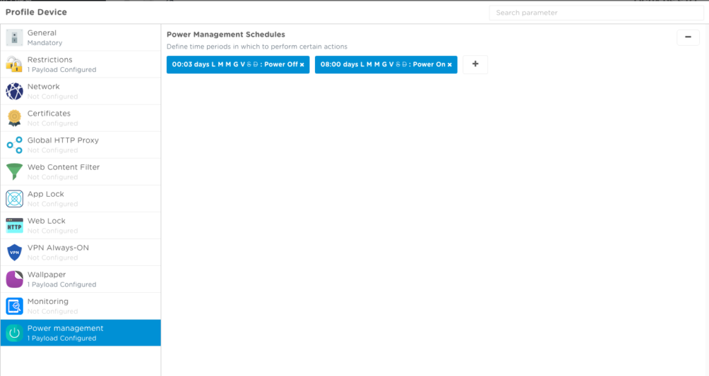Click the Web Lock HTTP icon
This screenshot has height=376, width=709.
coord(15,226)
